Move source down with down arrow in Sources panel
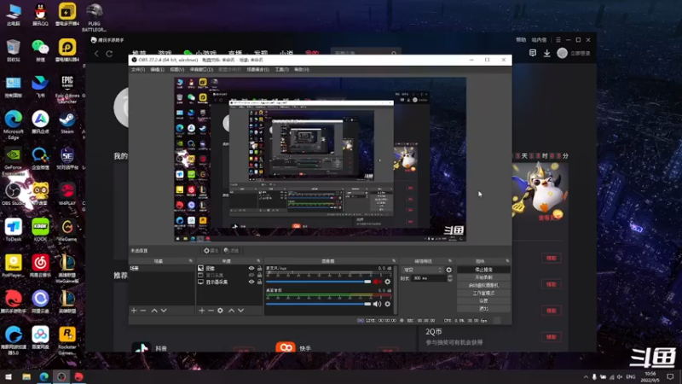Viewport: 682px width, 384px height. 241,311
